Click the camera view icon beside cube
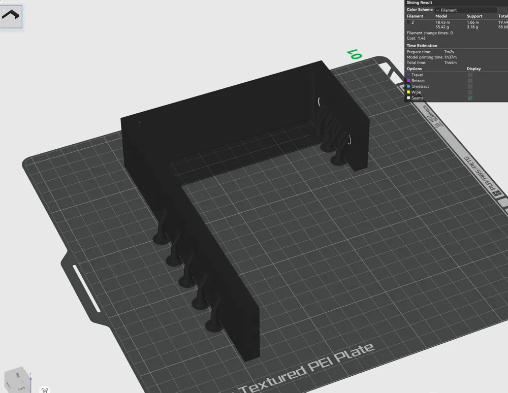The height and width of the screenshot is (393, 508). (45, 390)
